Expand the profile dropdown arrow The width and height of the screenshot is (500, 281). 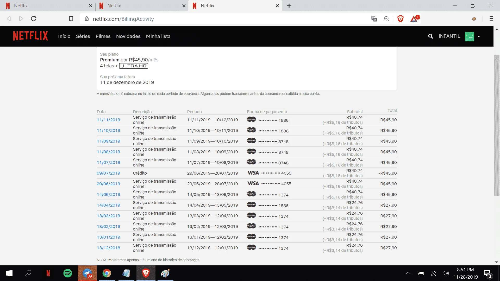[479, 36]
